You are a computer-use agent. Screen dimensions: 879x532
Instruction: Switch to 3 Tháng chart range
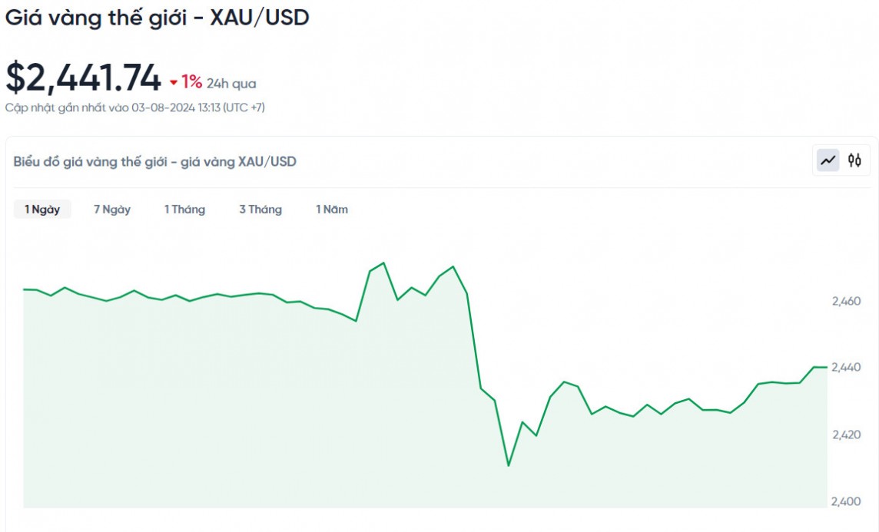tap(260, 210)
